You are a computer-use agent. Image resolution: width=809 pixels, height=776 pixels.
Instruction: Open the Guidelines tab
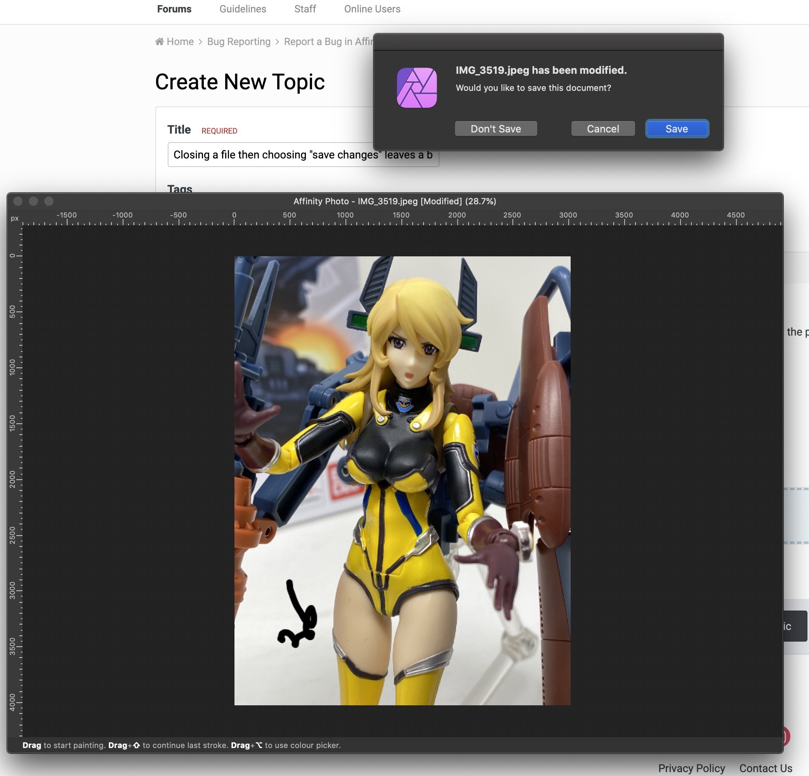243,9
